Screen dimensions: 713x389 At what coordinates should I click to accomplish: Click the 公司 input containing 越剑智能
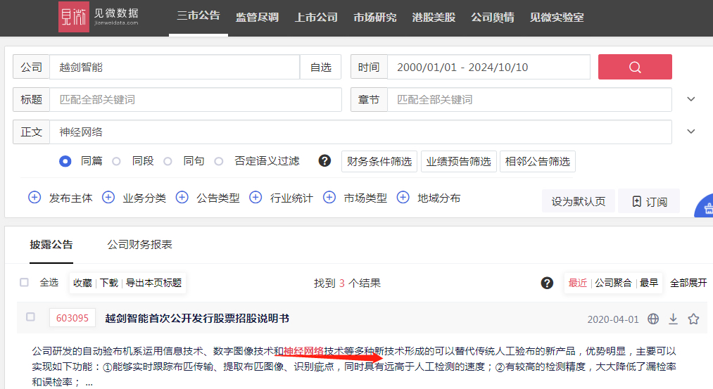175,68
